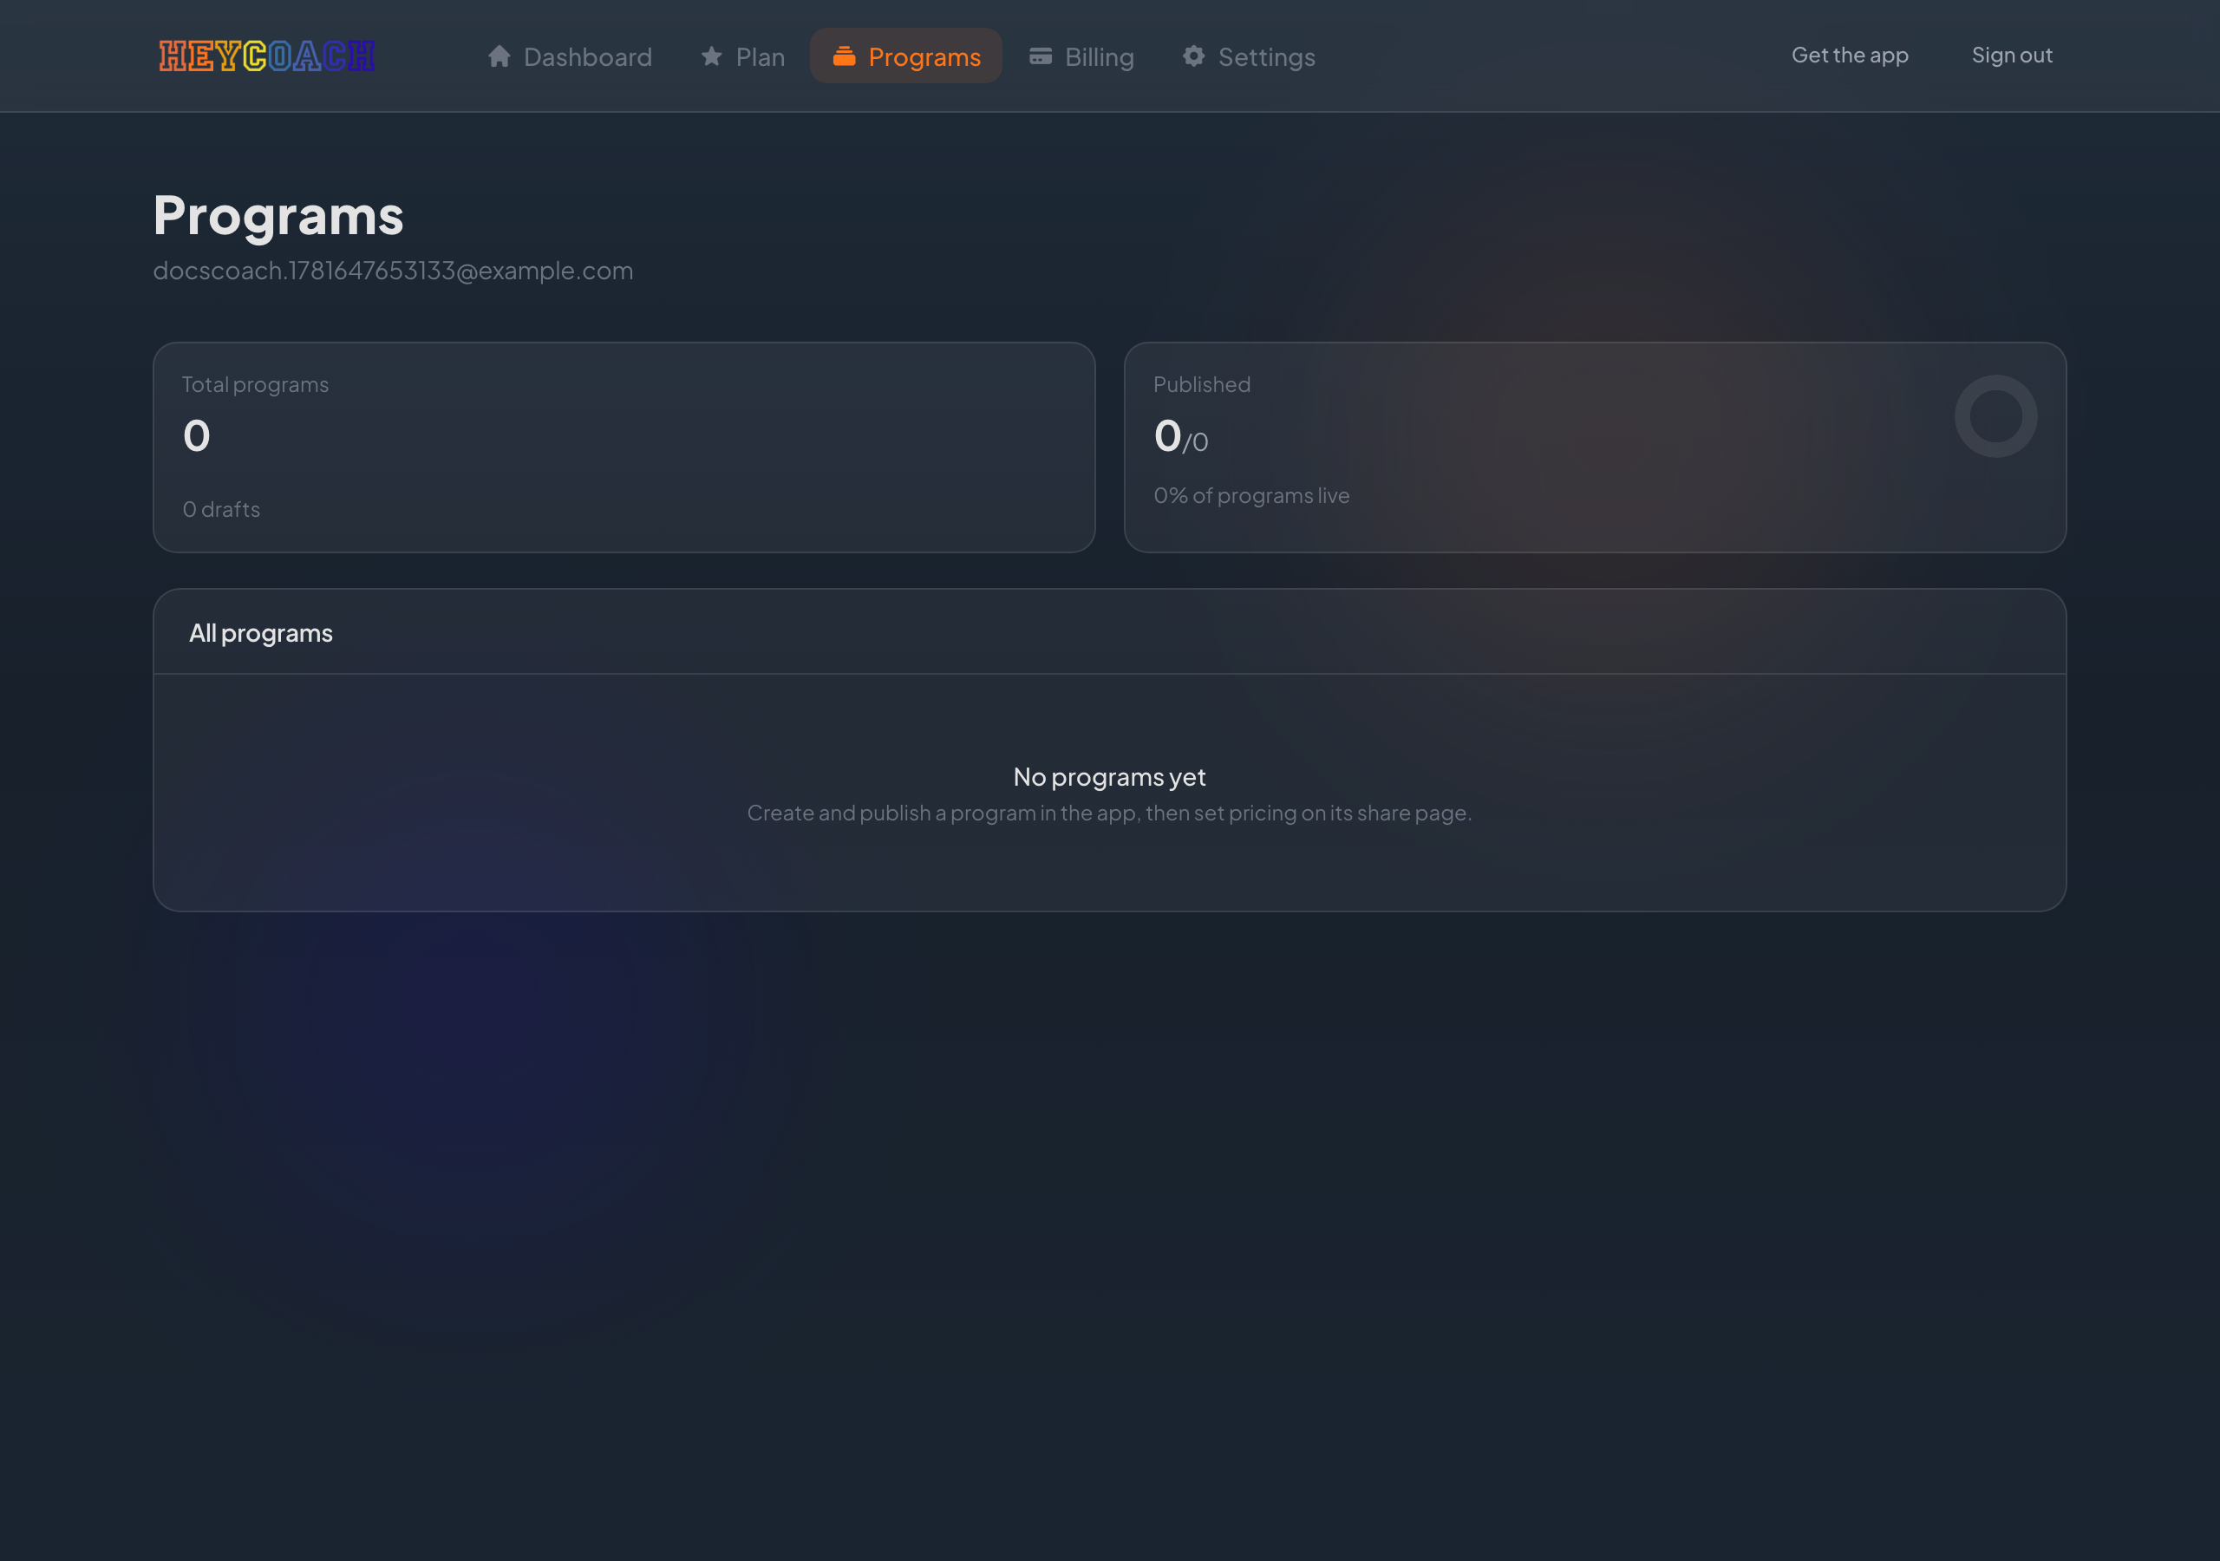Click the Programs page title
This screenshot has height=1561, width=2220.
[278, 215]
